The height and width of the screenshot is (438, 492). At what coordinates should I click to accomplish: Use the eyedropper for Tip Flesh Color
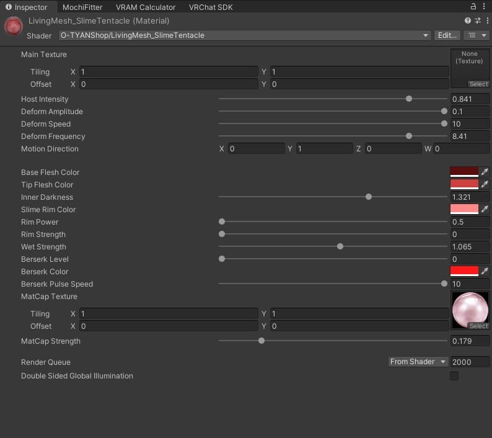485,184
